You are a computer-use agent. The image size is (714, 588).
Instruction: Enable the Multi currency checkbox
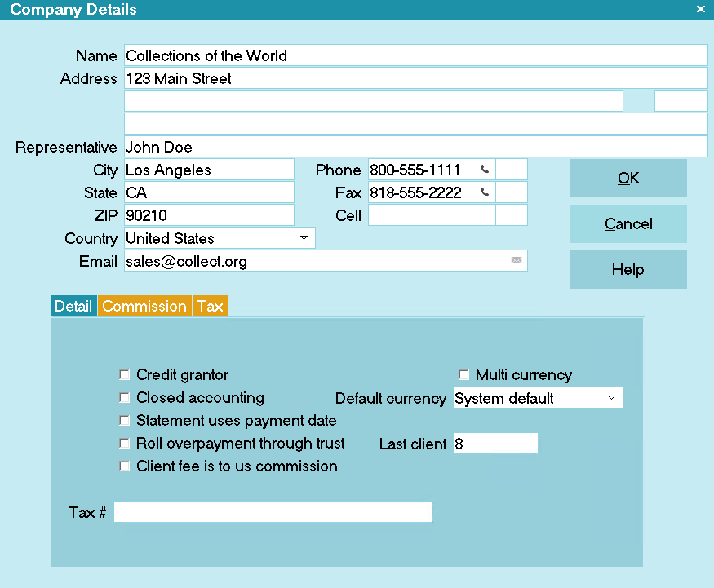pyautogui.click(x=463, y=374)
